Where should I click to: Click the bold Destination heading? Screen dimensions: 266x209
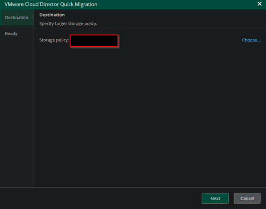coord(52,15)
